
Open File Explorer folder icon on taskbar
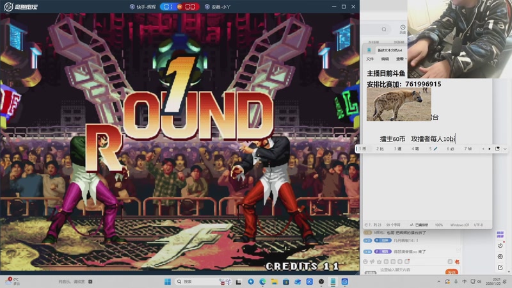click(275, 282)
